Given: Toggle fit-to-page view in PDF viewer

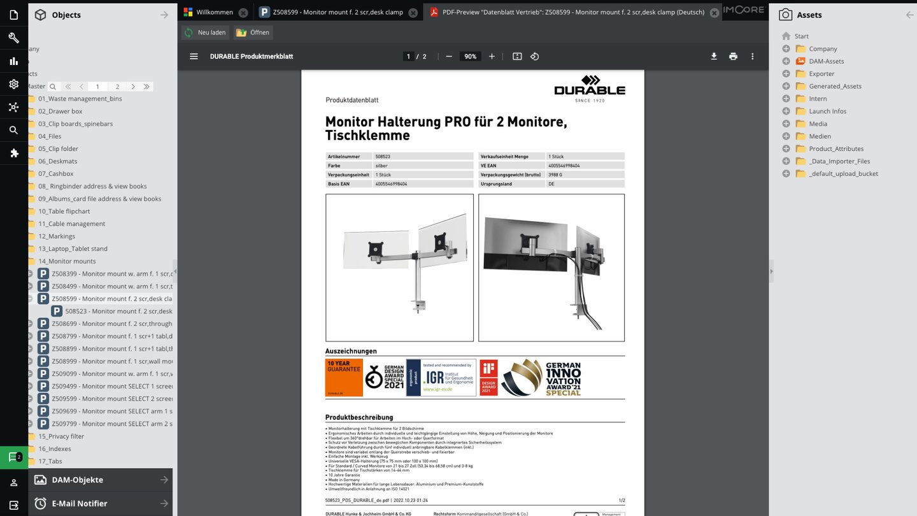Looking at the screenshot, I should click(517, 56).
